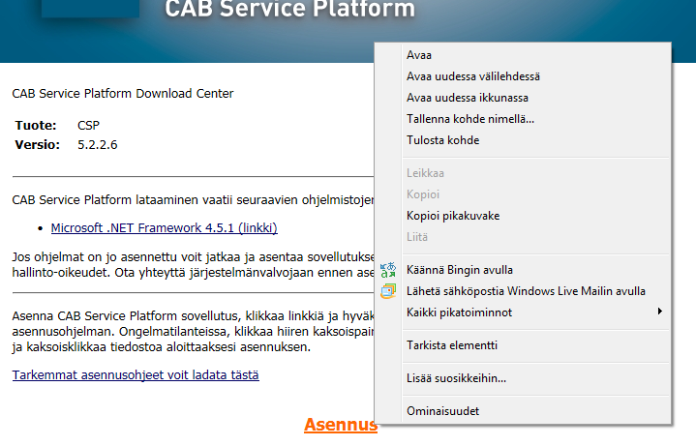
Task: Click the Windows Live Mail icon
Action: click(388, 291)
